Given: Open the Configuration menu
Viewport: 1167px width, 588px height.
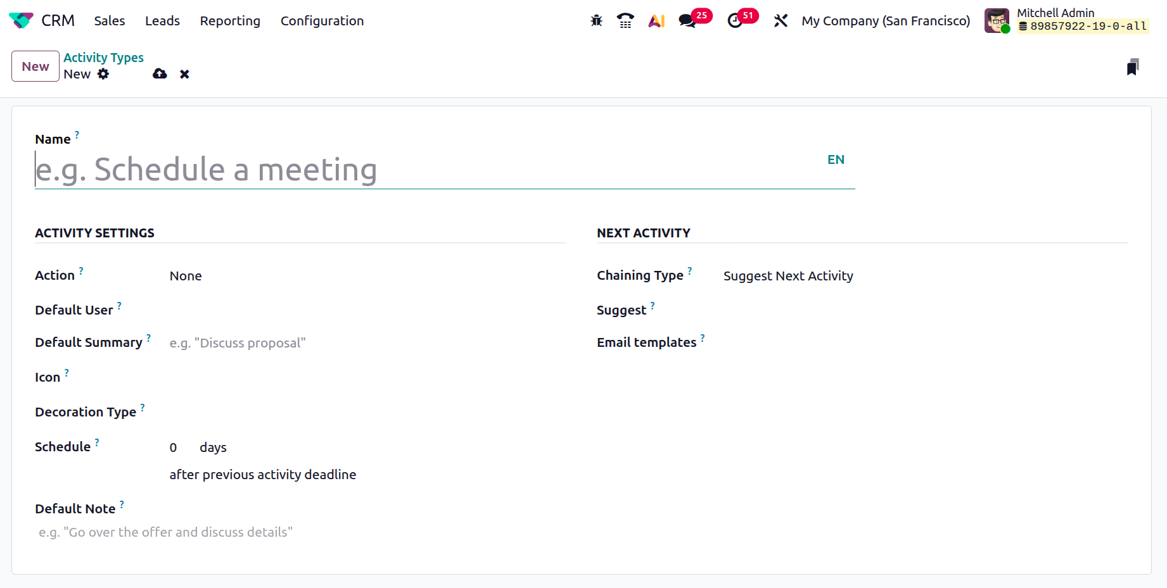Looking at the screenshot, I should pyautogui.click(x=322, y=21).
